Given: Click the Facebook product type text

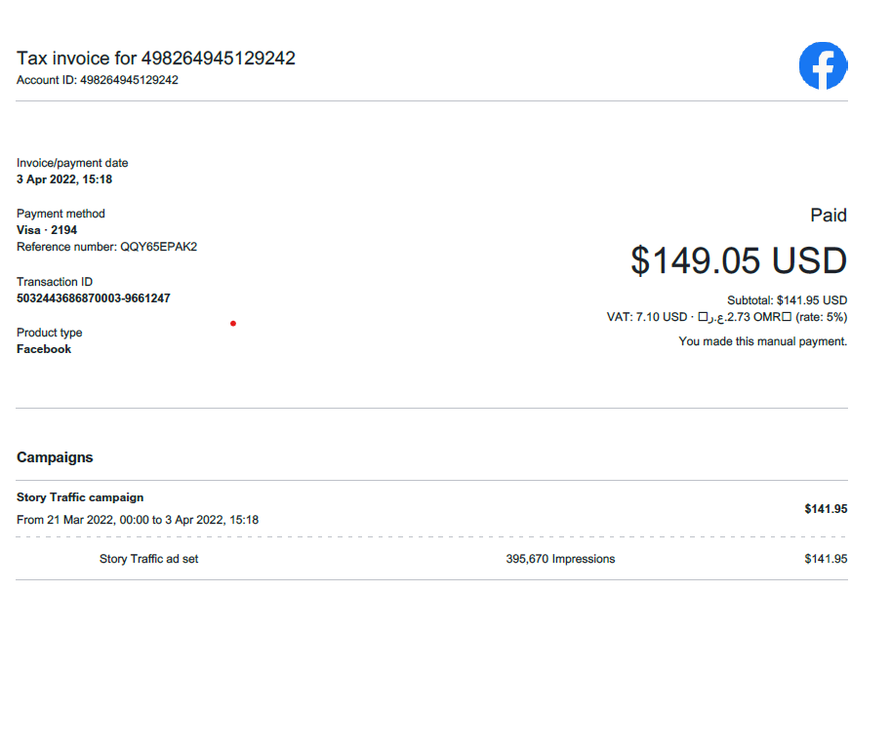Looking at the screenshot, I should click(44, 349).
